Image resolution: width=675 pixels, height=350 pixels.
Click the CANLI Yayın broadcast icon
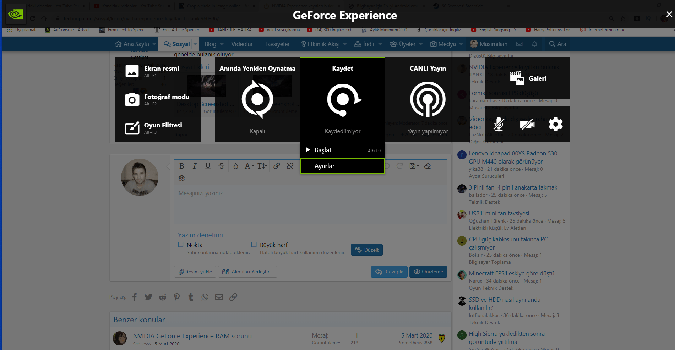coord(428,99)
